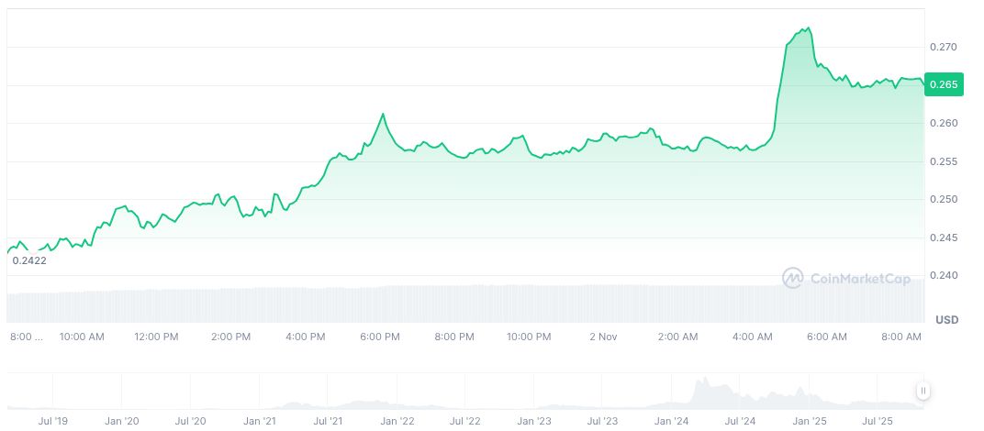Screen dimensions: 984x431
Task: Click the USD currency label
Action: [946, 319]
